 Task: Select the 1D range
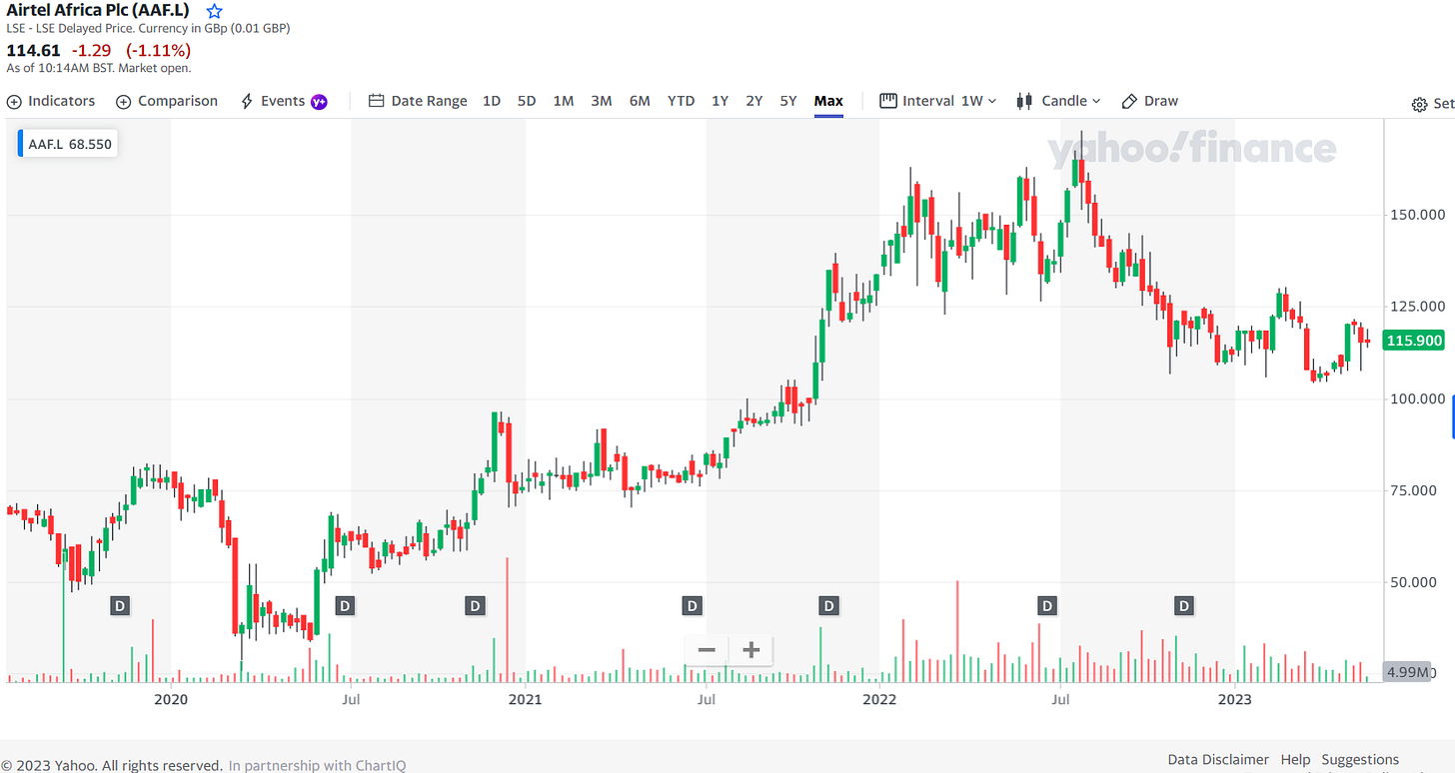tap(492, 101)
